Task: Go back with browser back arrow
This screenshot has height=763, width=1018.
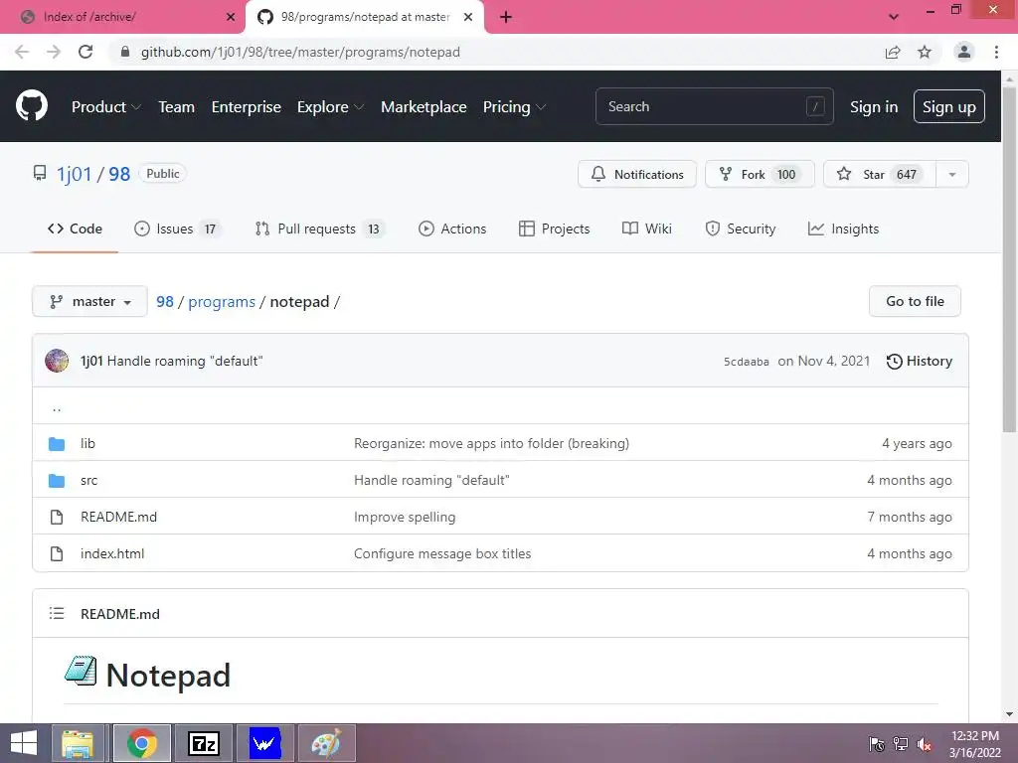Action: 22,52
